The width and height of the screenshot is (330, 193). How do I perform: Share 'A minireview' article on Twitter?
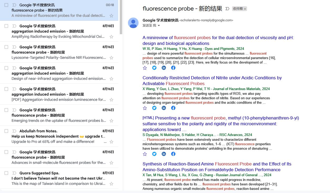click(x=154, y=68)
